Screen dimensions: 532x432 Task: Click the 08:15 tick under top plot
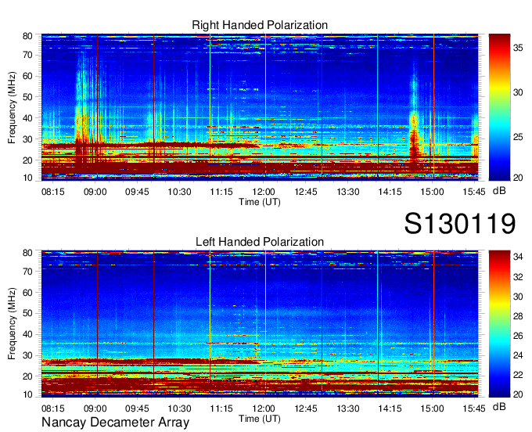pos(53,192)
